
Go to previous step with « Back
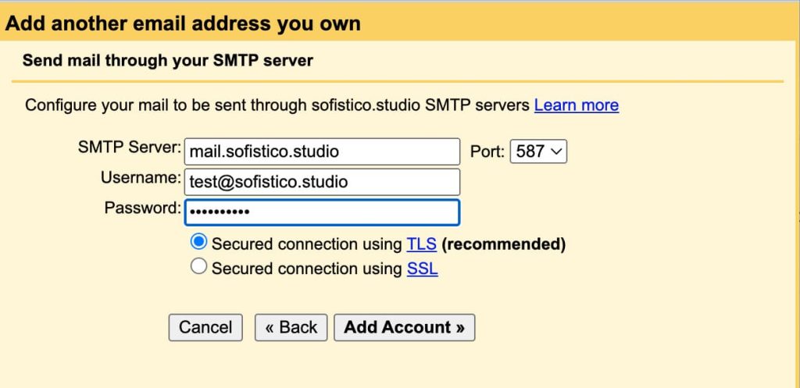point(291,327)
